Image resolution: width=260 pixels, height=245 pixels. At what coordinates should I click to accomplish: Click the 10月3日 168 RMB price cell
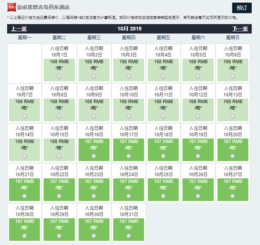tap(129, 70)
